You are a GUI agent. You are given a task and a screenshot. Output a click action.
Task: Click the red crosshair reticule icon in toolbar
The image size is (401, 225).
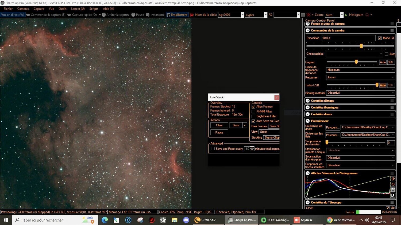pyautogui.click(x=309, y=15)
